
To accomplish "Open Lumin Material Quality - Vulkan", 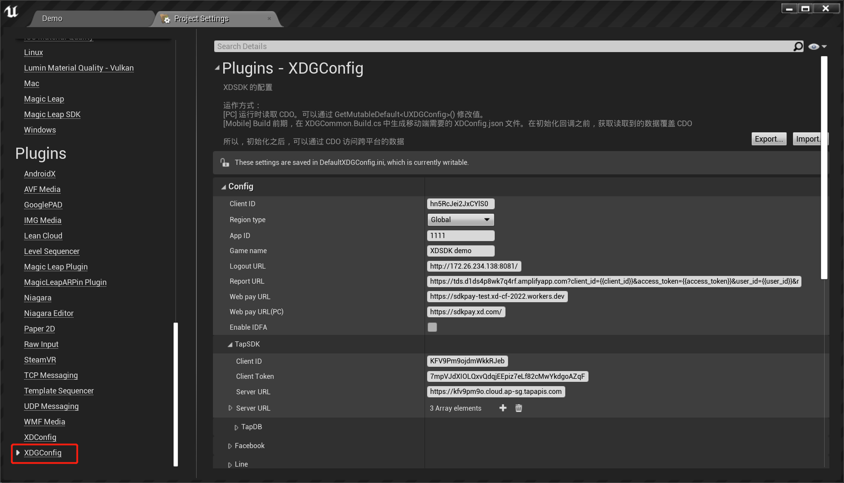I will (79, 68).
